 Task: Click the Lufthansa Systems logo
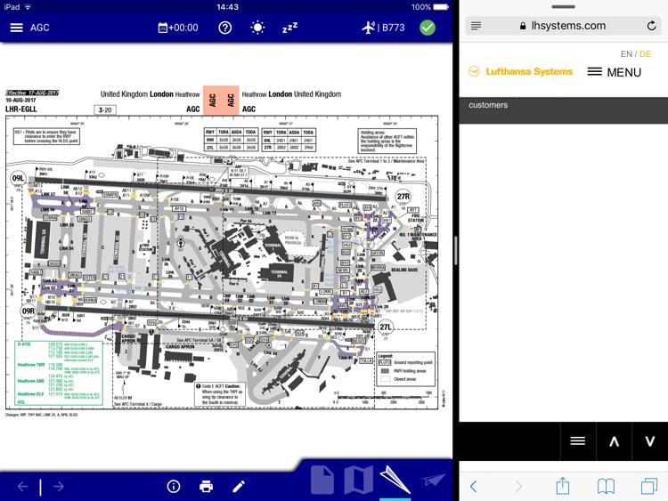click(520, 71)
